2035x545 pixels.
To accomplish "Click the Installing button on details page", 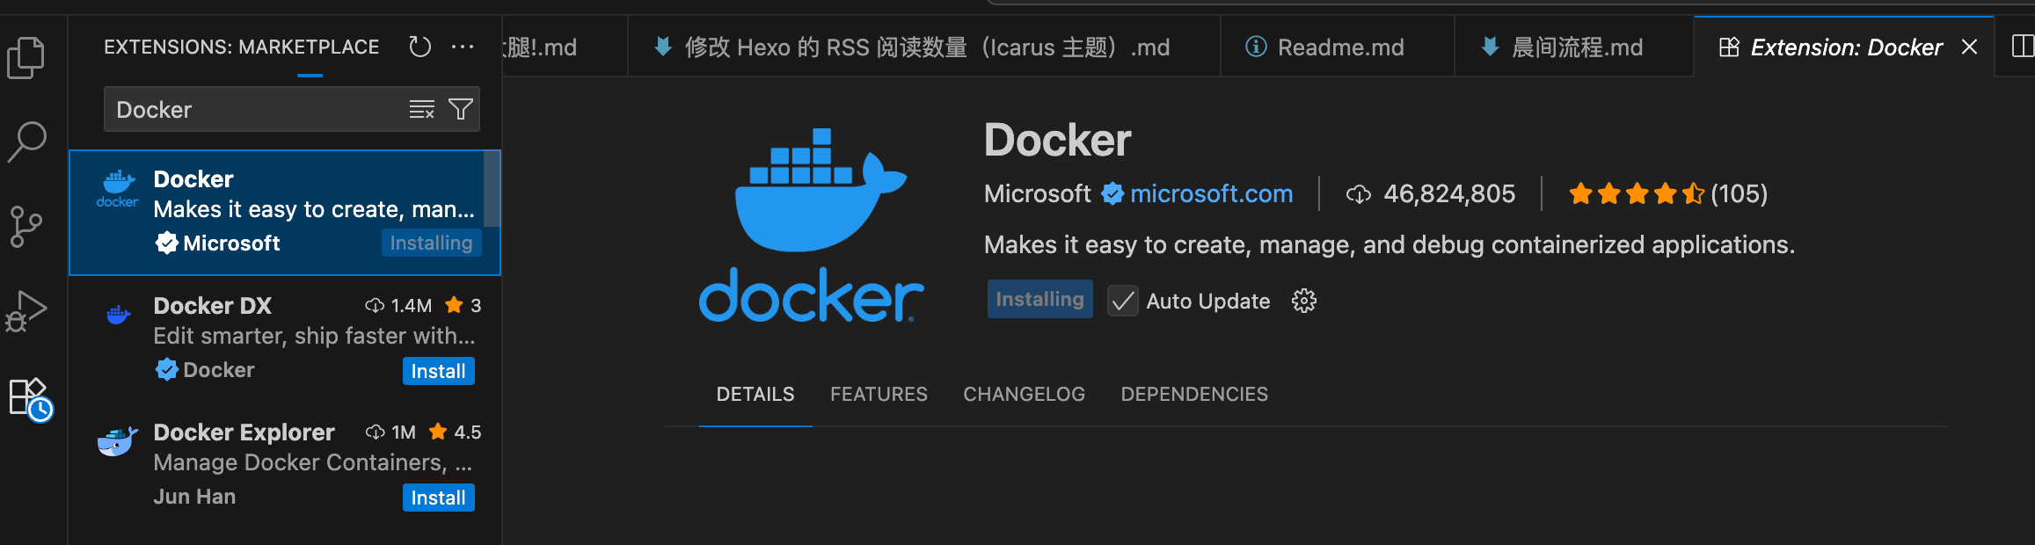I will tap(1039, 299).
